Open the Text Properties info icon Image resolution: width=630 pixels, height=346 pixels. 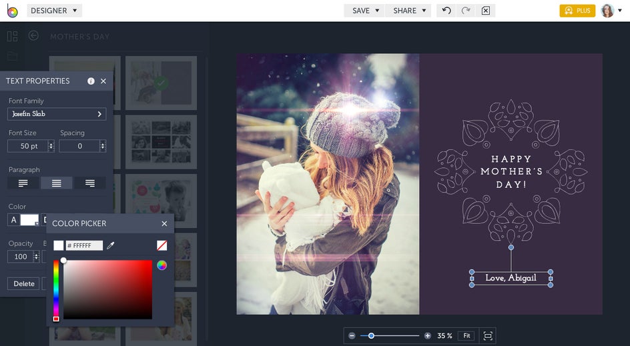pyautogui.click(x=91, y=81)
